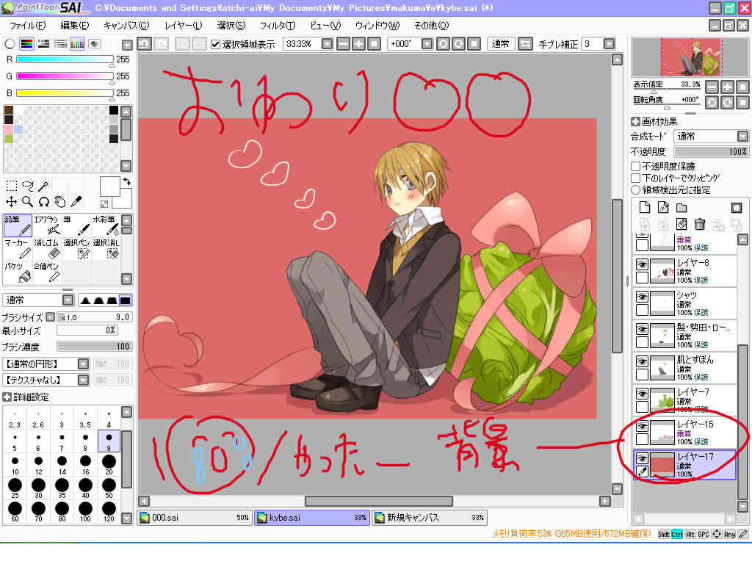Open the フィルタ(T) menu
Screen dimensions: 752x564
[x=277, y=26]
